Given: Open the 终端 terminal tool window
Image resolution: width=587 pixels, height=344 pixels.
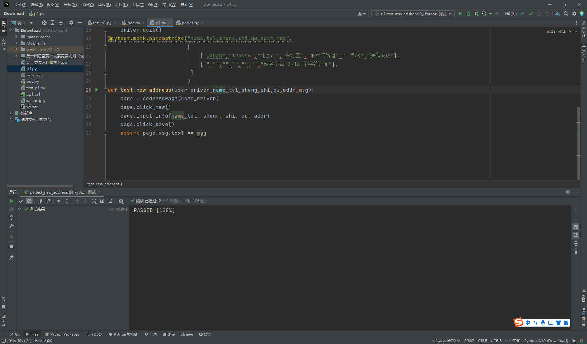Looking at the screenshot, I should [x=169, y=334].
